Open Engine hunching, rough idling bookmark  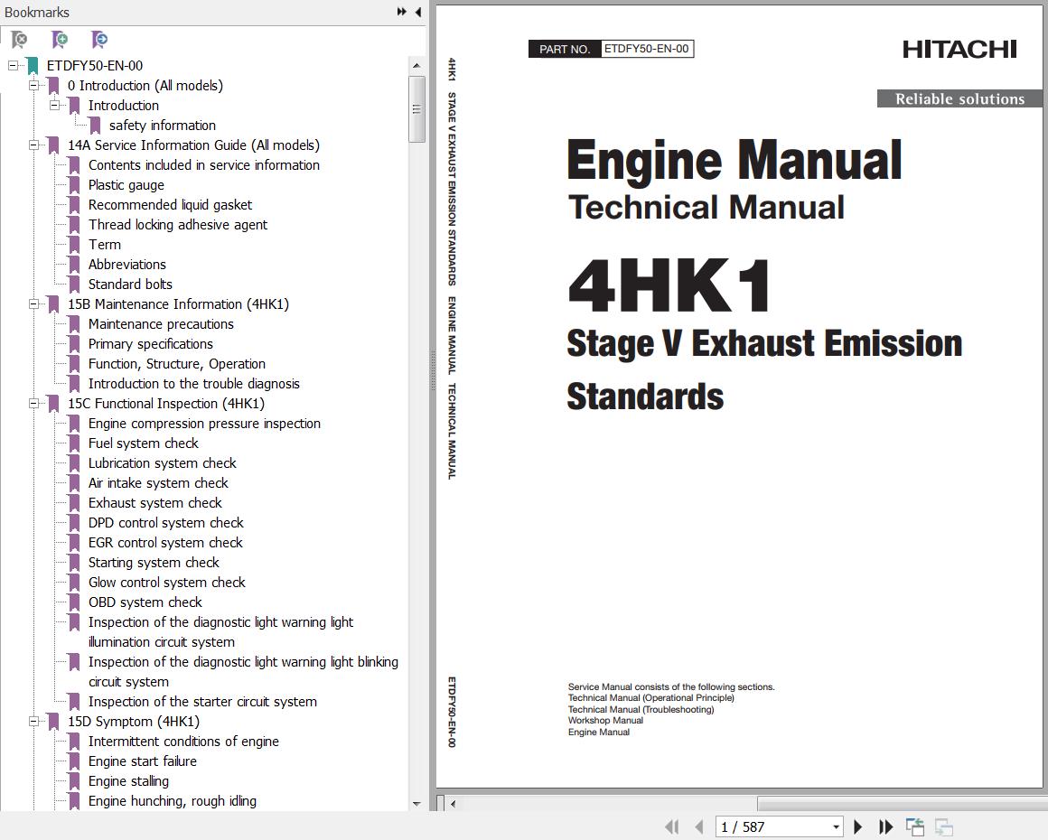click(172, 801)
